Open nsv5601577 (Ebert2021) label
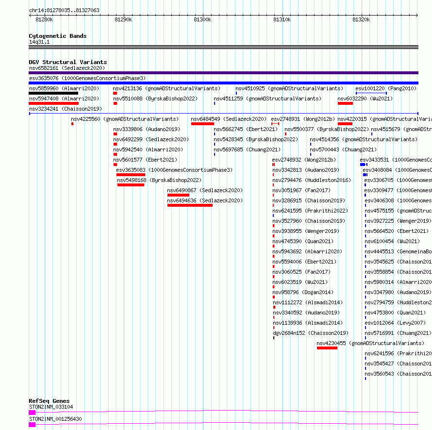The image size is (432, 430). (145, 160)
